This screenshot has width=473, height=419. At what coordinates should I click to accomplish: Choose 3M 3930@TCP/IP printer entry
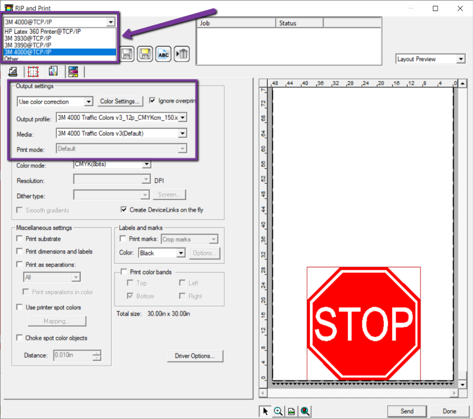point(28,38)
